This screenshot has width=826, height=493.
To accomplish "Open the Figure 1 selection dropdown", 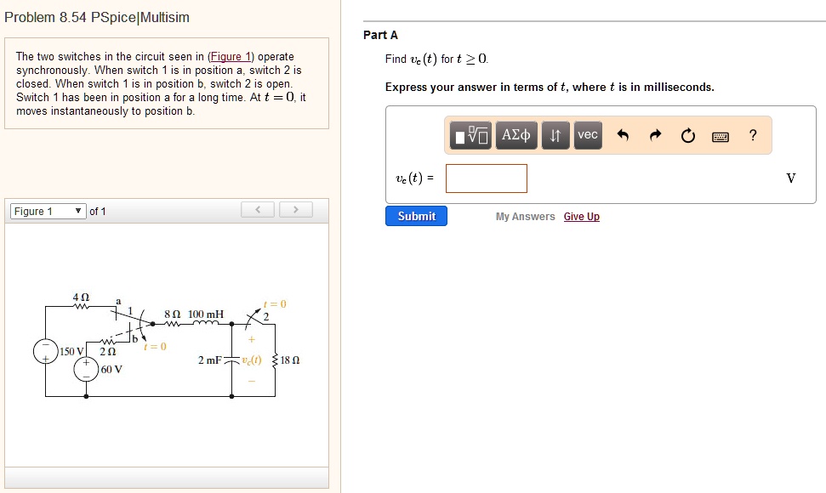I will click(43, 210).
